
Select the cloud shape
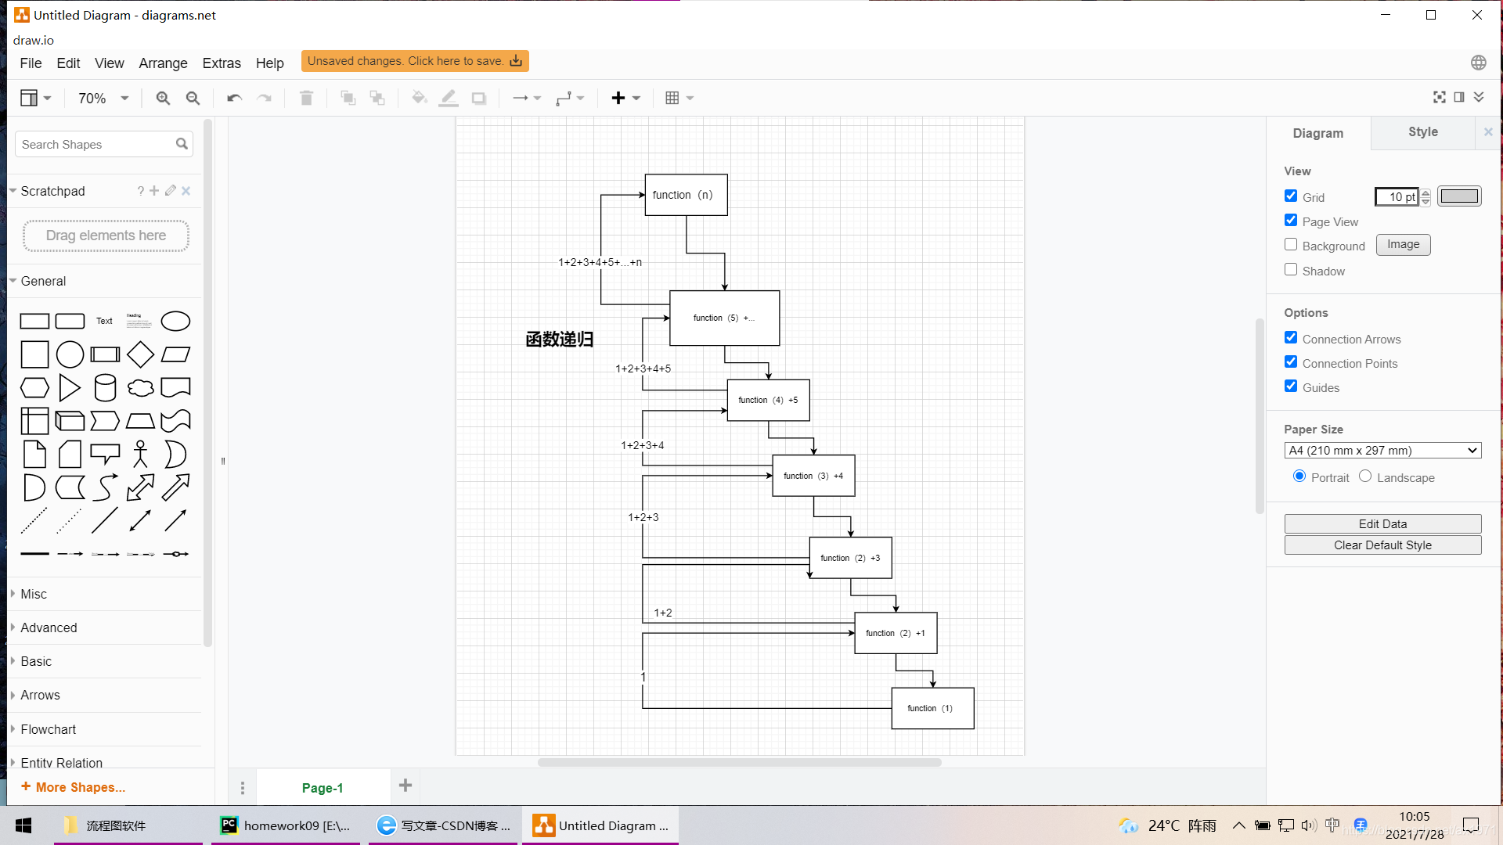pos(140,387)
